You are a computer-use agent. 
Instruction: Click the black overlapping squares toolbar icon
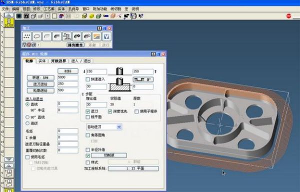pyautogui.click(x=126, y=16)
